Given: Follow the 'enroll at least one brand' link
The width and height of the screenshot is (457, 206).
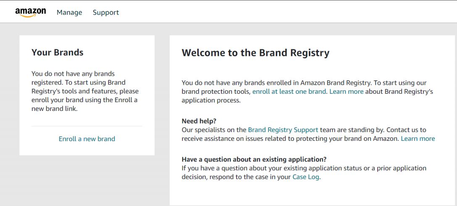Looking at the screenshot, I should (x=289, y=92).
